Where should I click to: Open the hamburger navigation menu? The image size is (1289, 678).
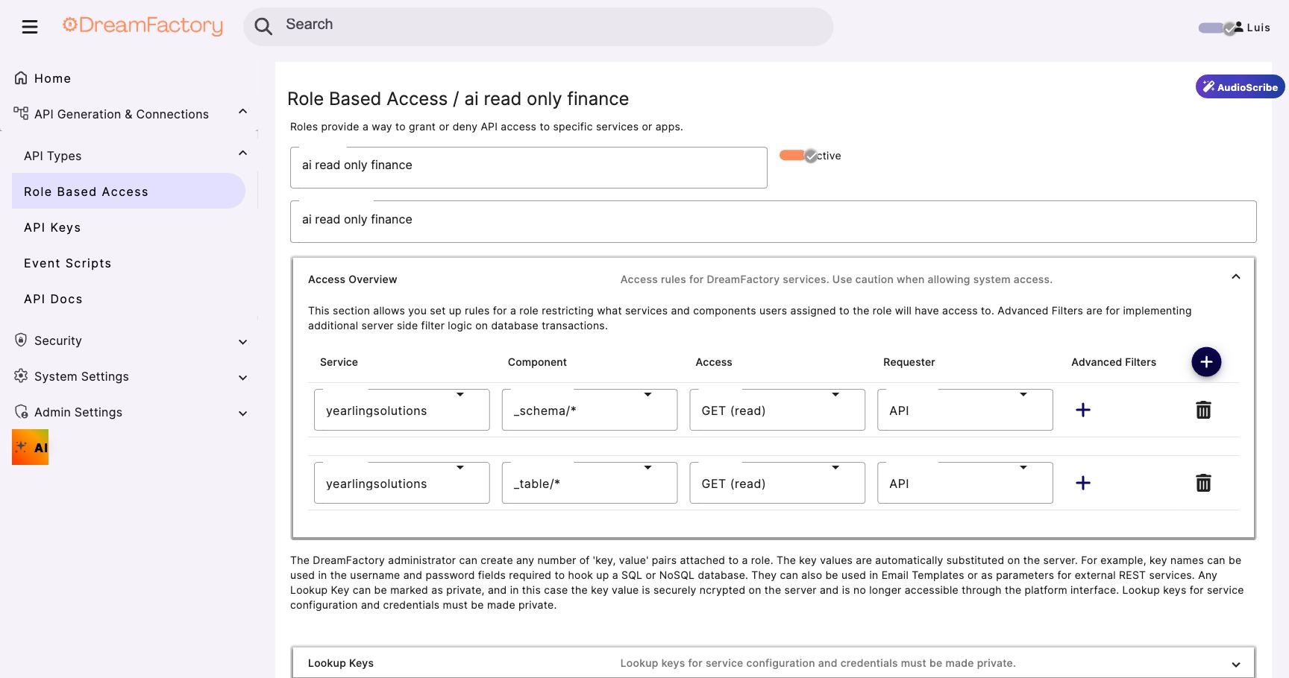pyautogui.click(x=30, y=26)
